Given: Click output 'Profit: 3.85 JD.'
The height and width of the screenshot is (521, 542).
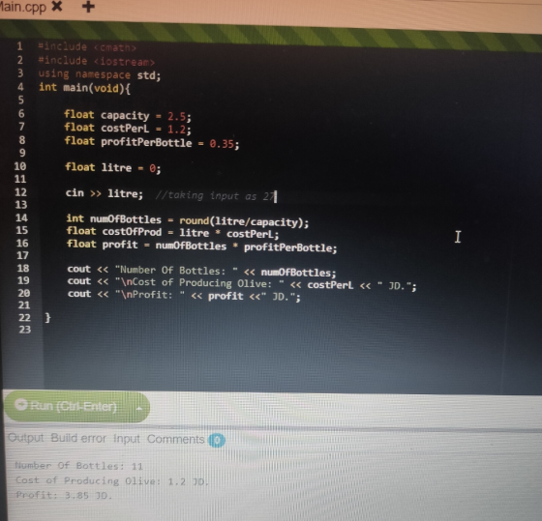Looking at the screenshot, I should coord(64,495).
